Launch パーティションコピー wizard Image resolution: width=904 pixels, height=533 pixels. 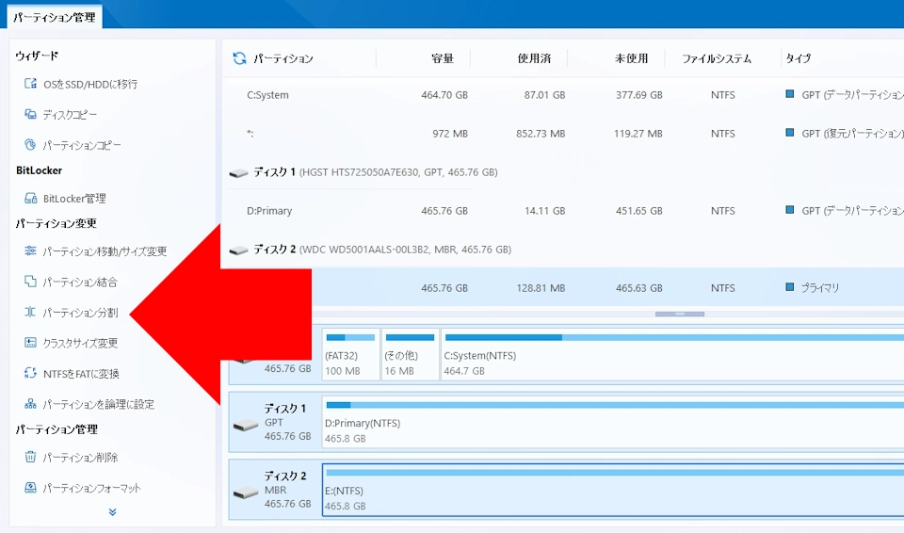point(82,145)
